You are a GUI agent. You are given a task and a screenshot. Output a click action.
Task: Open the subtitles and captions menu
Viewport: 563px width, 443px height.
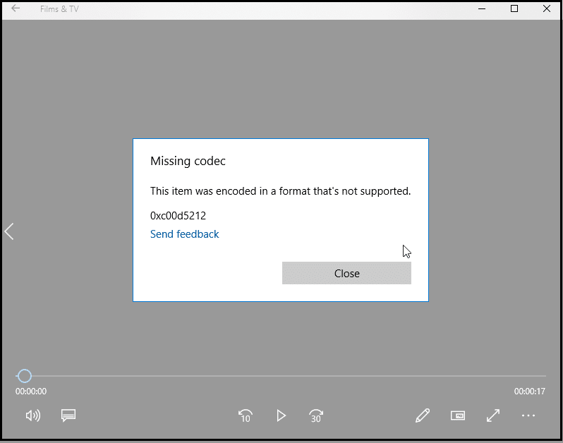coord(68,415)
